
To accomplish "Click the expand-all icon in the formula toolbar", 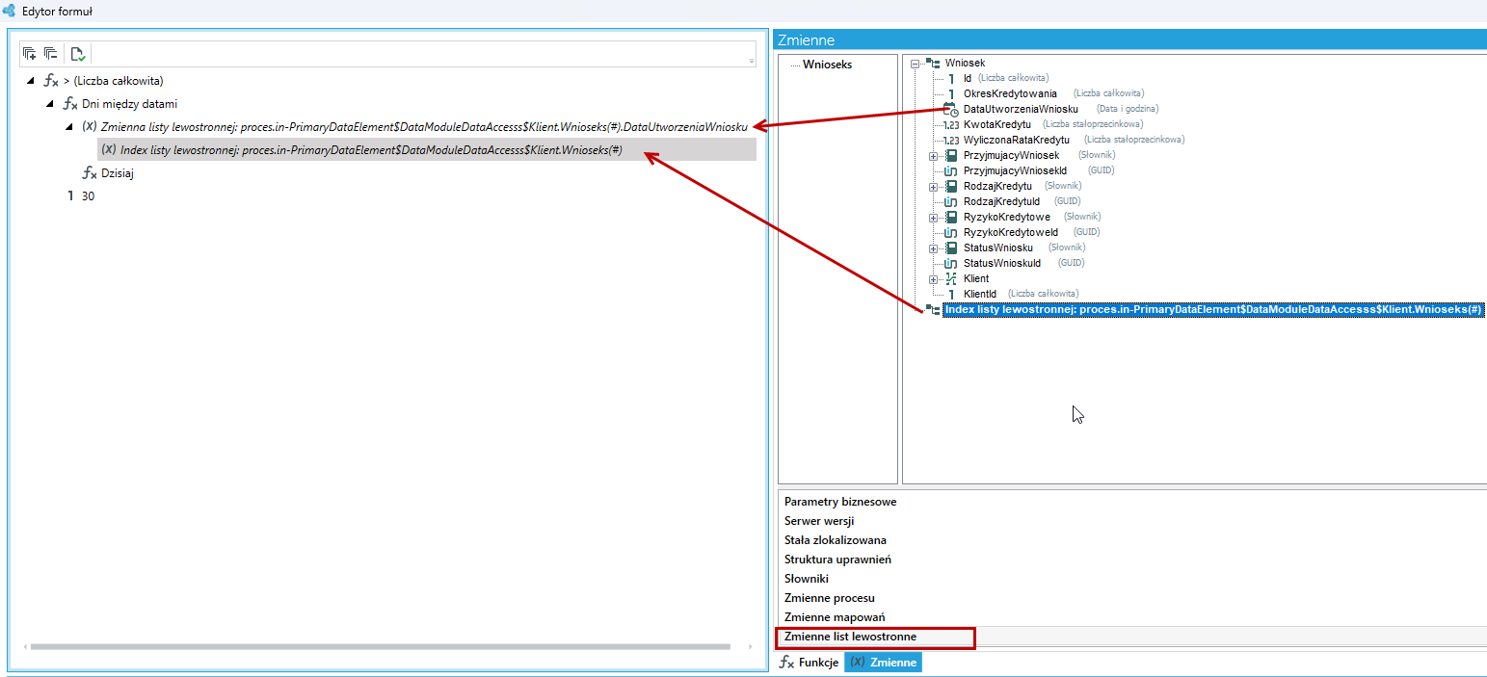I will point(29,54).
